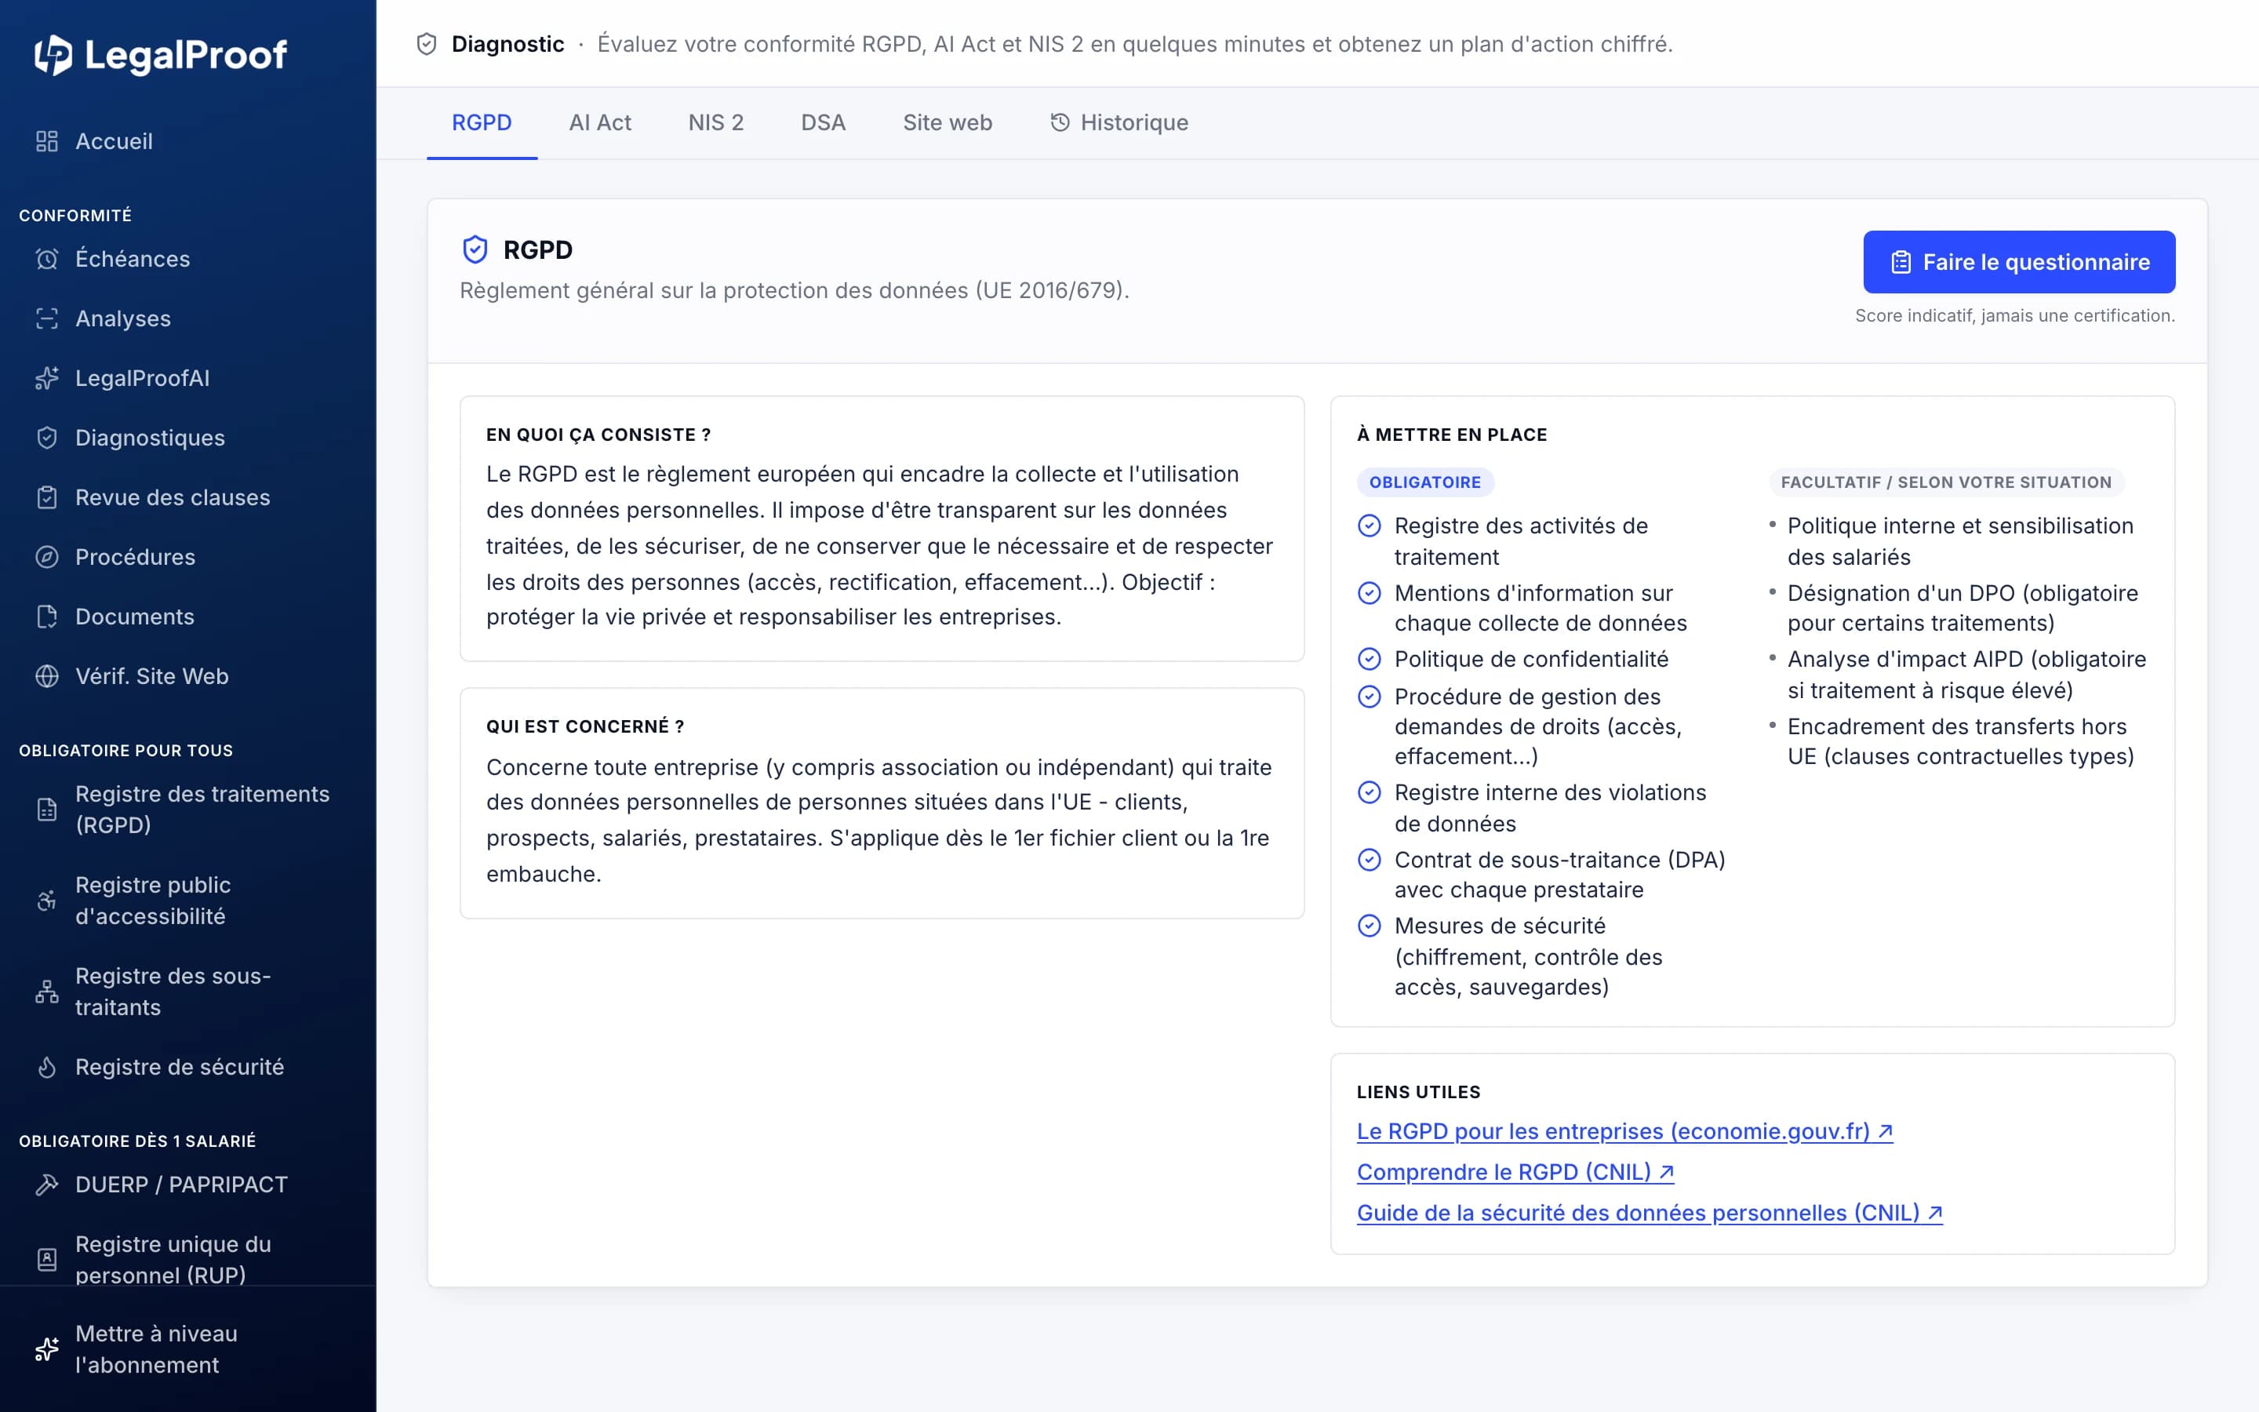Viewport: 2259px width, 1412px height.
Task: Click the blue RGPD shield icon in card
Action: [x=475, y=249]
